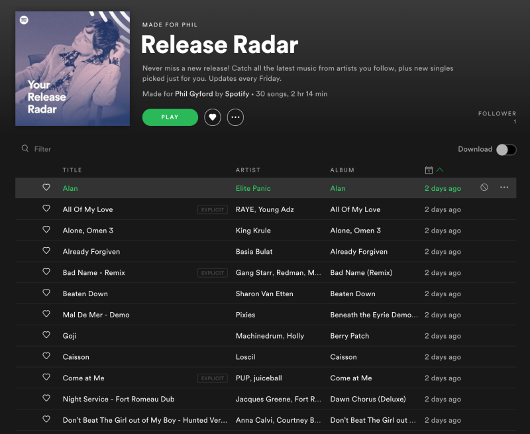Save the song Alan with its heart
Screen dimensions: 530x434
tap(46, 188)
